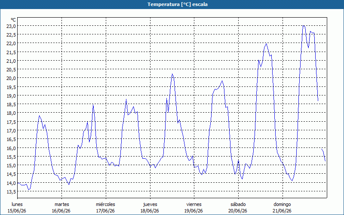344x215 pixels.
Task: Click the 'martes' day label
Action: click(x=62, y=204)
